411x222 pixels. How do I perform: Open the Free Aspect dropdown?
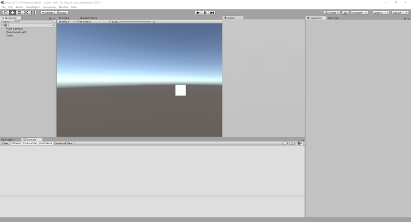(94, 22)
